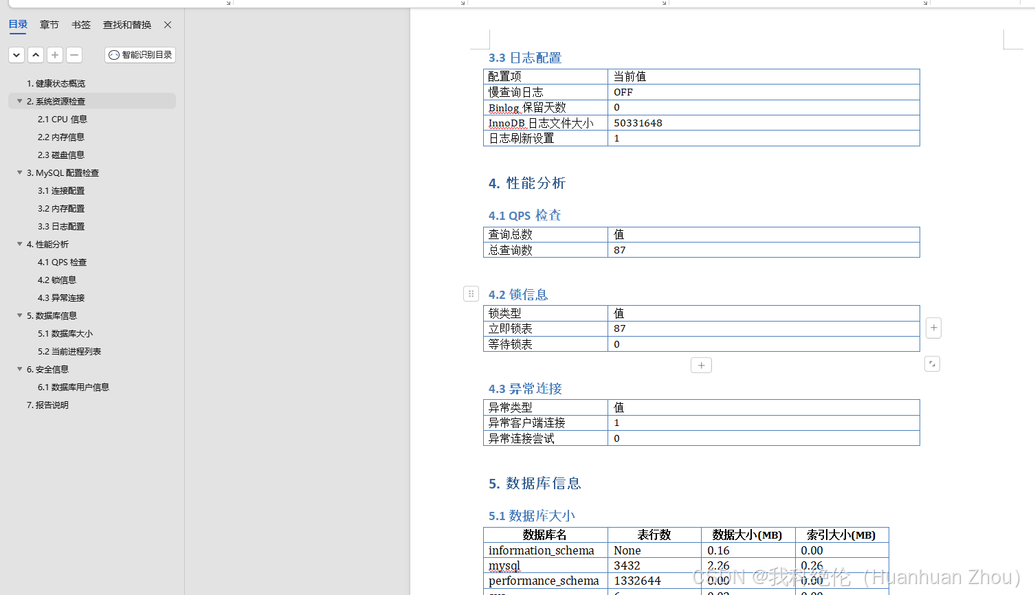
Task: Jump to 2.1 CPU 信息 in the outline
Action: pos(63,119)
